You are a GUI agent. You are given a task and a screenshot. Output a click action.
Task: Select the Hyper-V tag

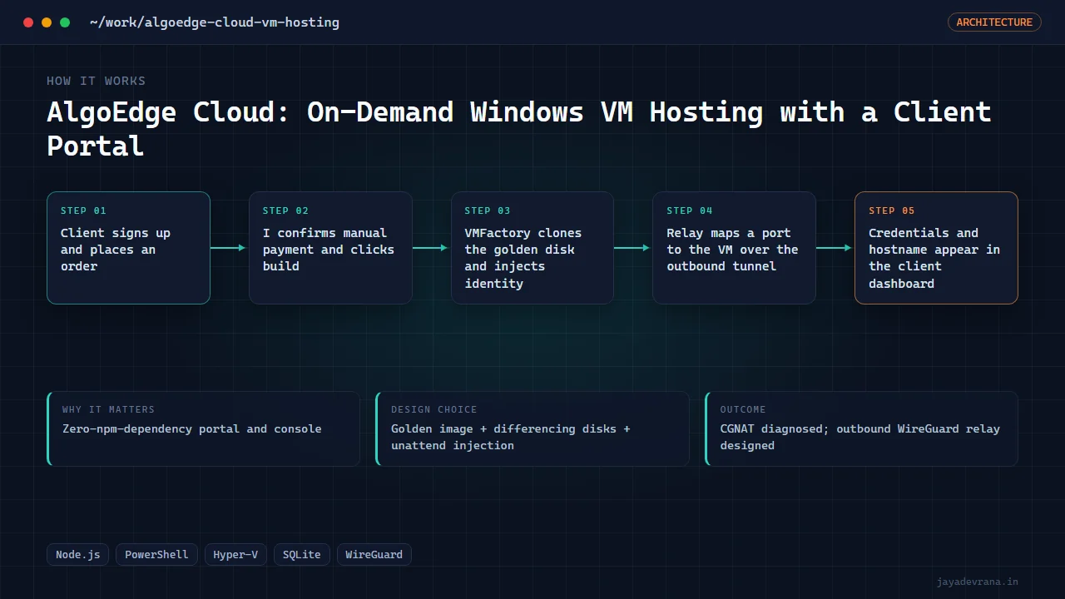point(235,554)
